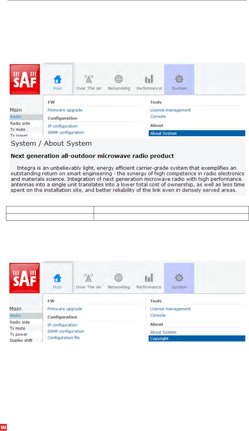249x431 pixels.
Task: Open About System in the lower menu
Action: point(163,332)
